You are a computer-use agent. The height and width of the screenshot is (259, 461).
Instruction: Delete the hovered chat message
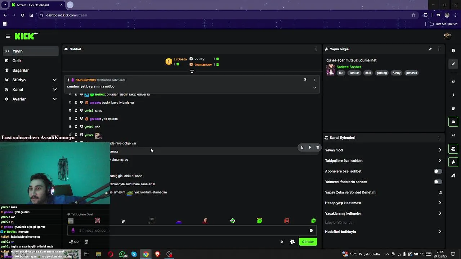318,147
